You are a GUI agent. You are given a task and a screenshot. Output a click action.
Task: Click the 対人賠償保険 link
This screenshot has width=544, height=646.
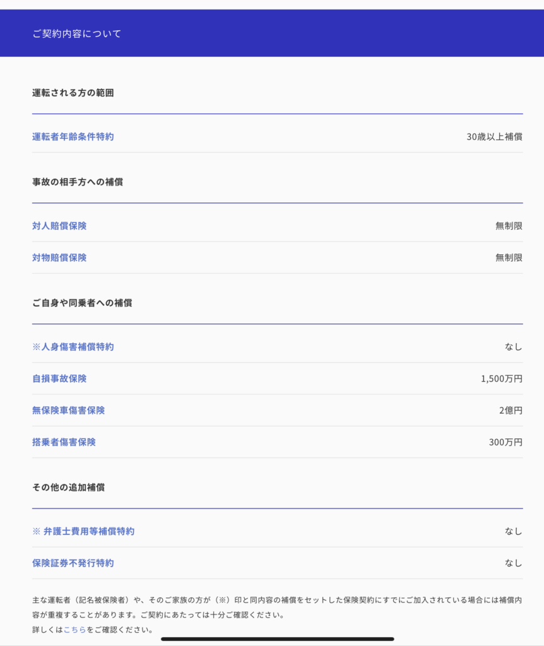59,226
